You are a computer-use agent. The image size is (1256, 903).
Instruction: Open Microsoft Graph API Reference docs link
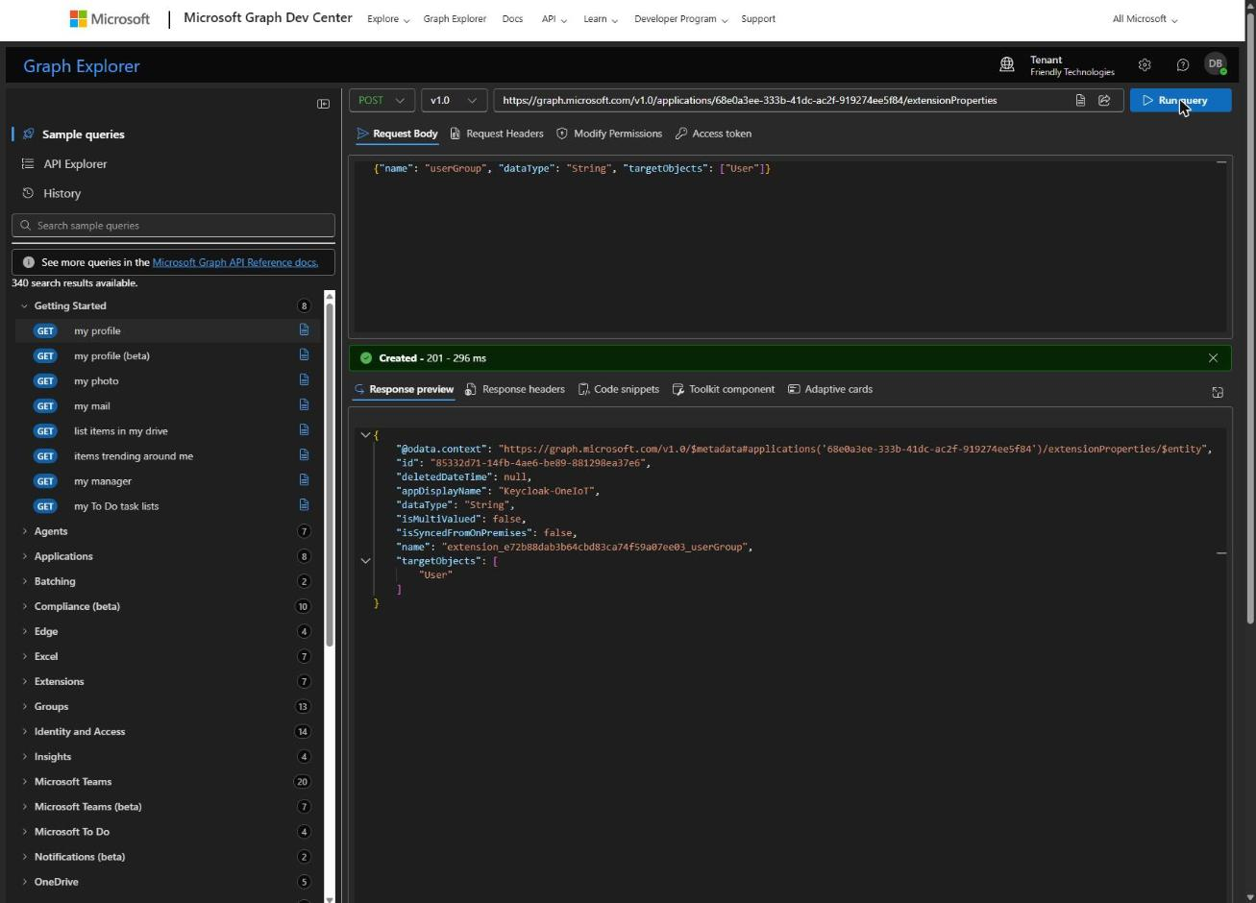point(235,262)
